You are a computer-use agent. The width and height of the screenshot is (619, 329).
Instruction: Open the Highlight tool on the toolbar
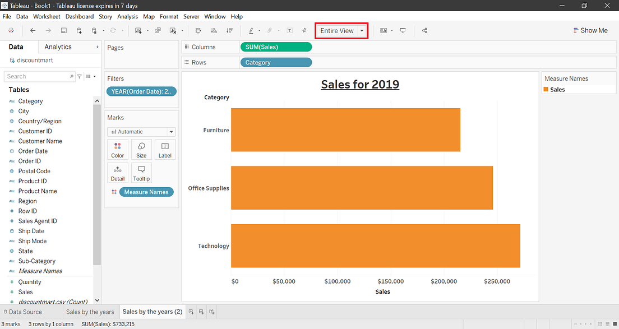coord(251,30)
